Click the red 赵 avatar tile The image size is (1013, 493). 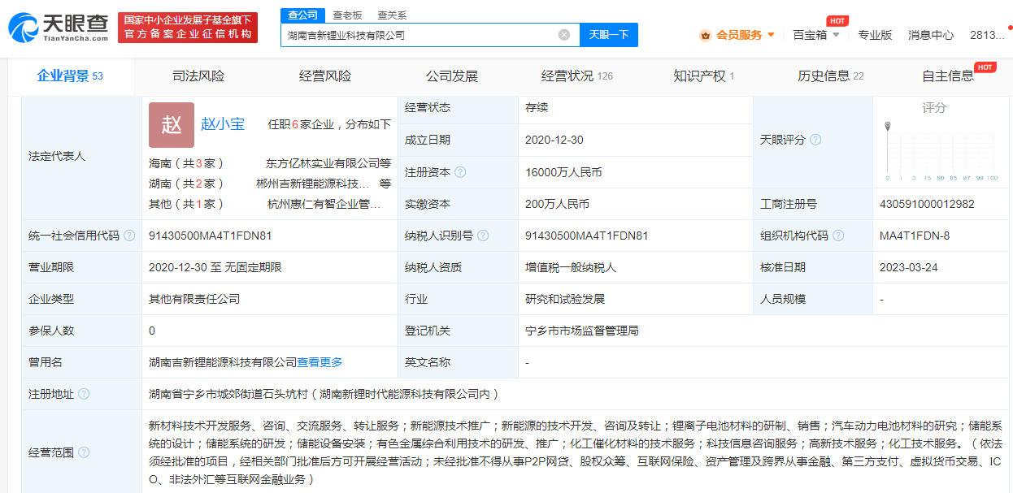click(172, 124)
